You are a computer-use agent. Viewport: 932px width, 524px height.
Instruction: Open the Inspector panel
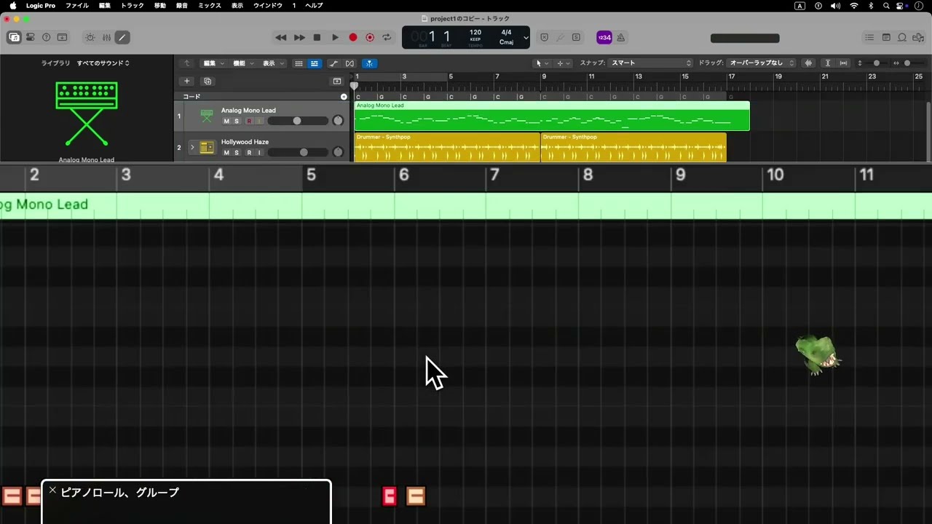[31, 37]
